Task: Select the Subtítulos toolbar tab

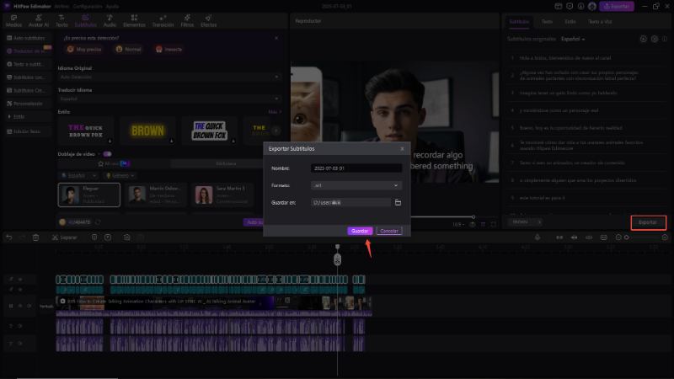Action: point(86,20)
